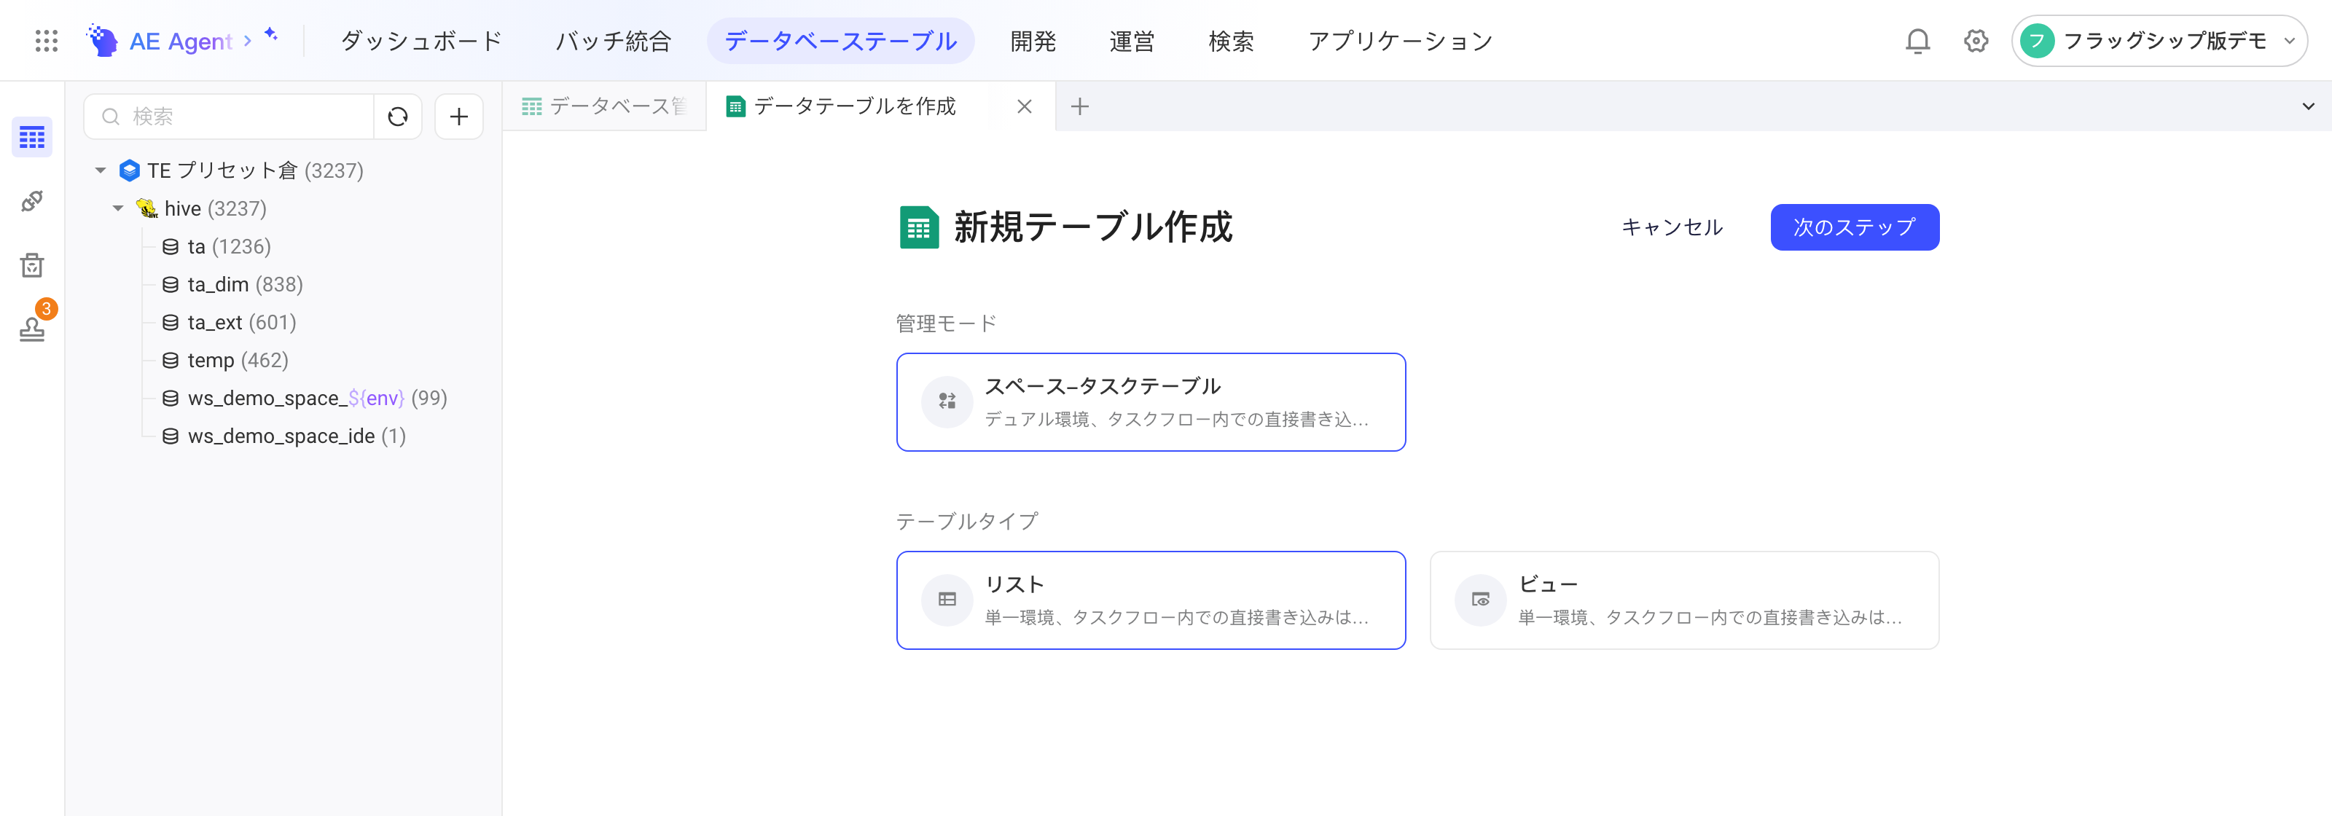The height and width of the screenshot is (816, 2332).
Task: Open 検索 menu in top navigation
Action: [1230, 41]
